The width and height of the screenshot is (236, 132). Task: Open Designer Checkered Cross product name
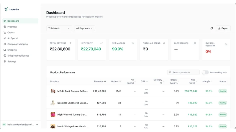click(x=73, y=103)
